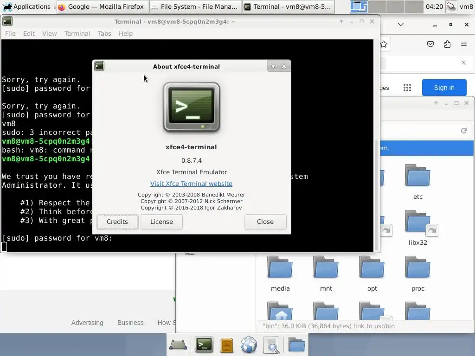Click Firefox list all tabs chevron
The image size is (475, 356).
(400, 25)
